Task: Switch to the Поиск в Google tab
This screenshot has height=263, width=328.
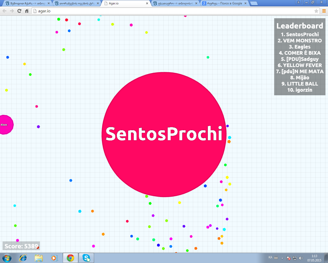Action: (x=224, y=3)
